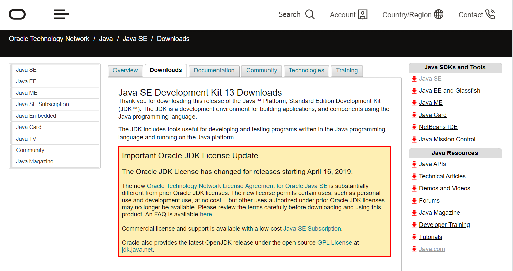The height and width of the screenshot is (271, 513).
Task: Open the Training tab
Action: 347,71
